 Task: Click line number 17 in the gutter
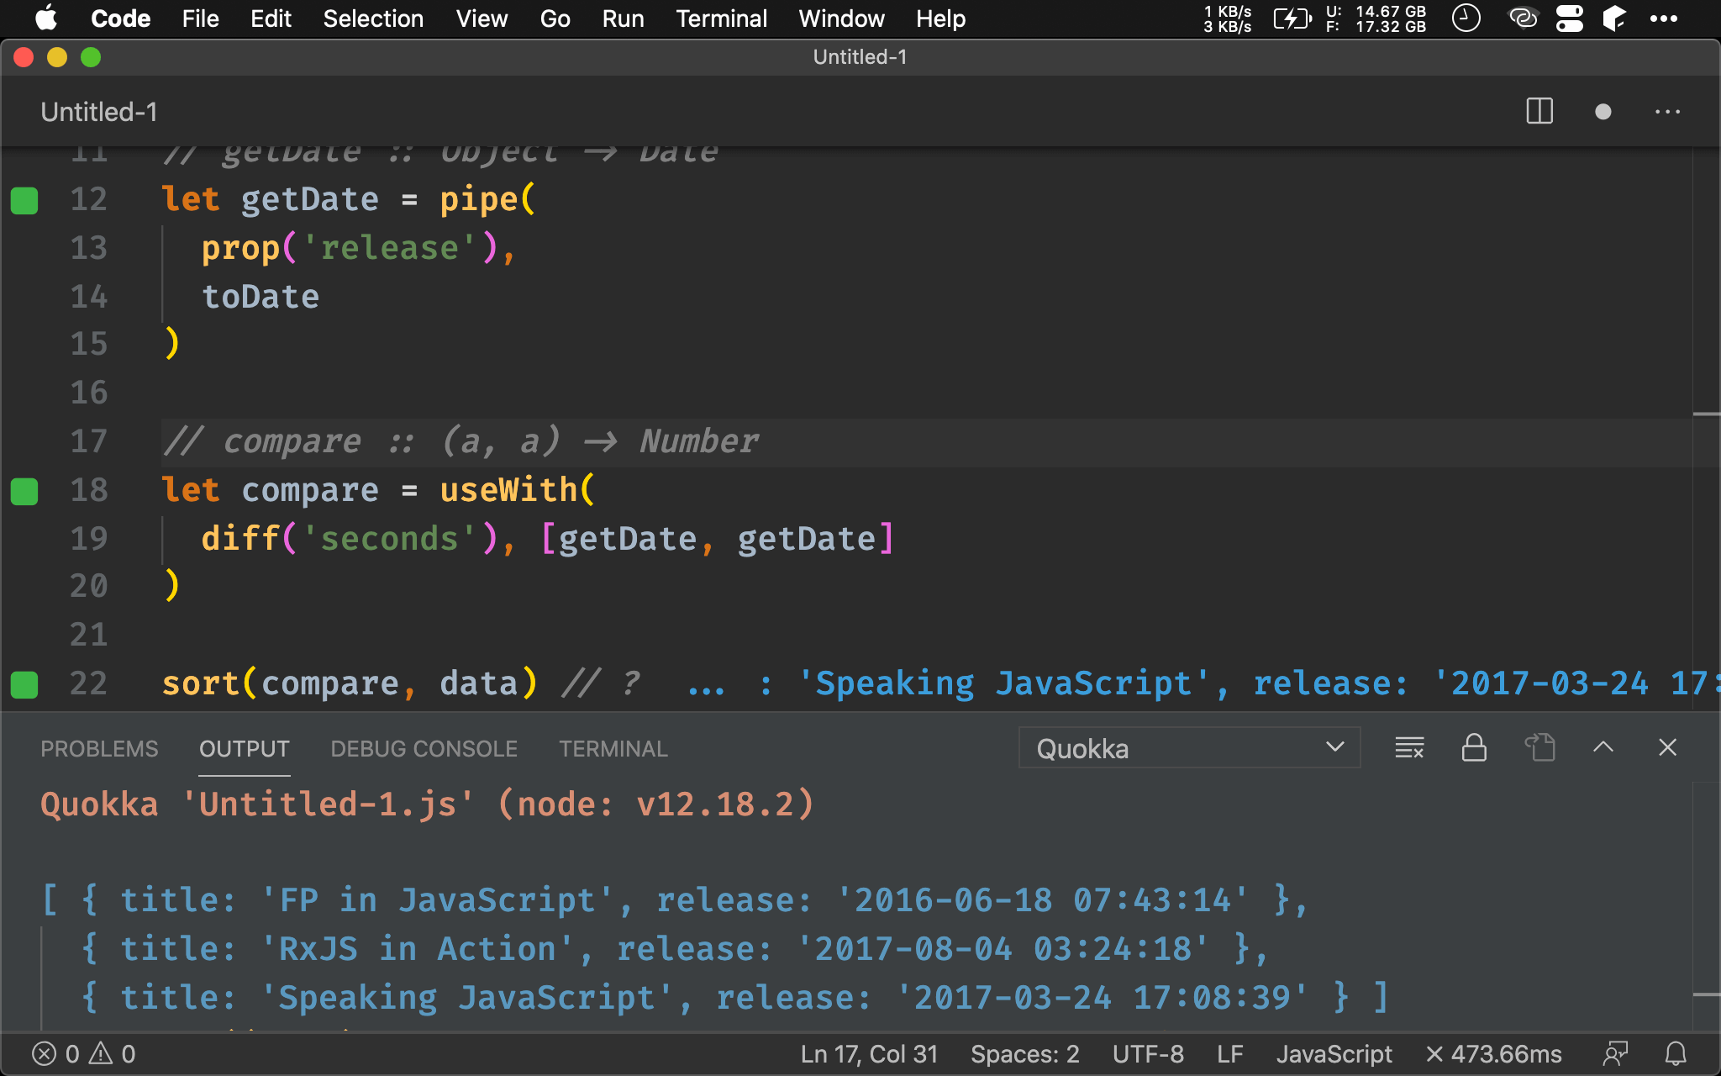coord(88,441)
